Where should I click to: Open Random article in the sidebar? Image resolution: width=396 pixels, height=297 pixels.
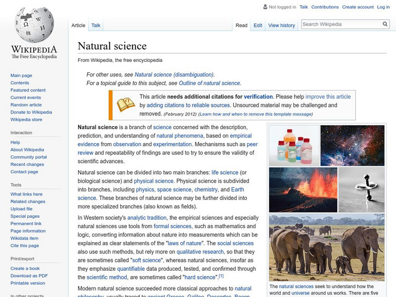[26, 105]
